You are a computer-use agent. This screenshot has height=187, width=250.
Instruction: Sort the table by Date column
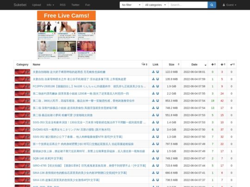point(194,64)
